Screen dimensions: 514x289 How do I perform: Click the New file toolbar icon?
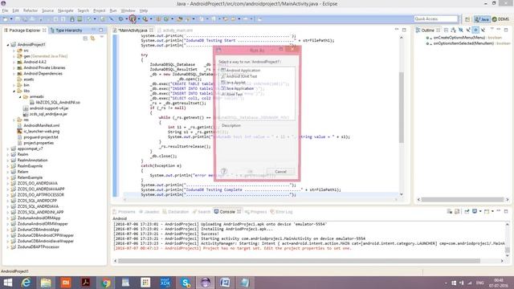(6, 19)
